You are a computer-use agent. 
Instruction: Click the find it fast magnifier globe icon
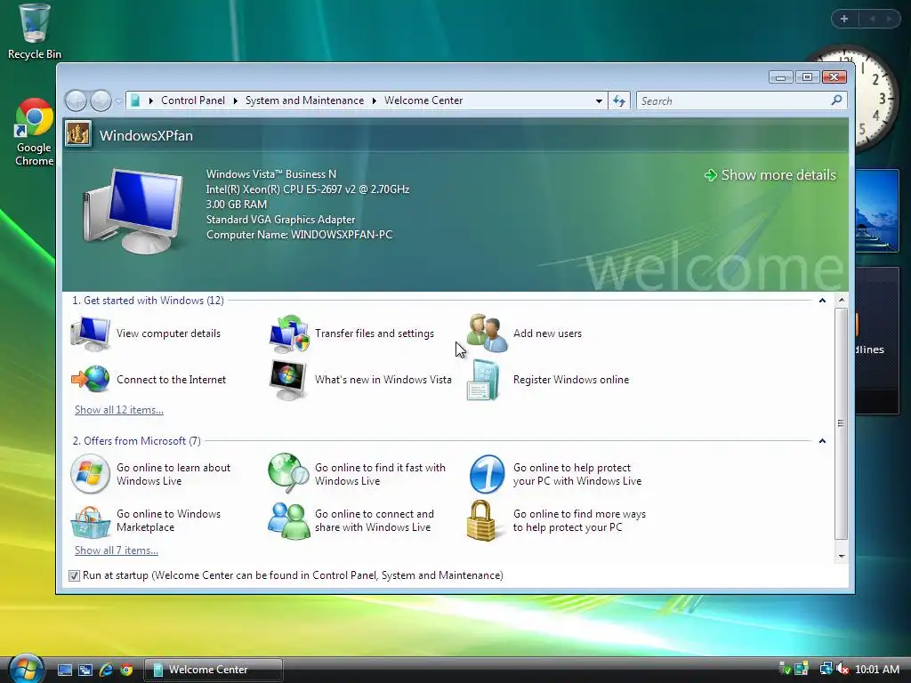tap(289, 473)
